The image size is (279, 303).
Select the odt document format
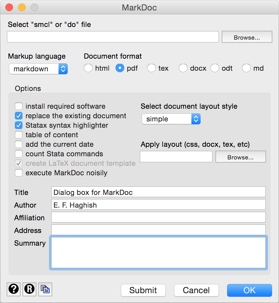214,68
